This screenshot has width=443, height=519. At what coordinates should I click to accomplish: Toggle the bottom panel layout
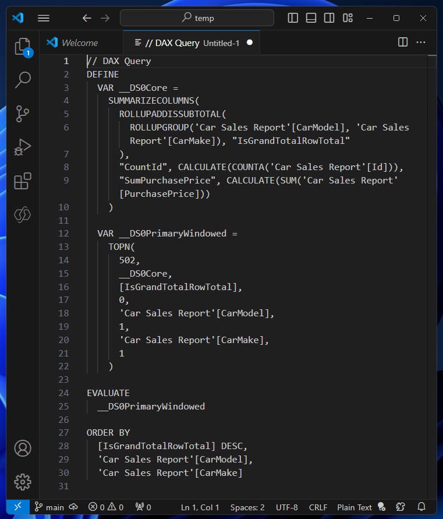[x=311, y=18]
